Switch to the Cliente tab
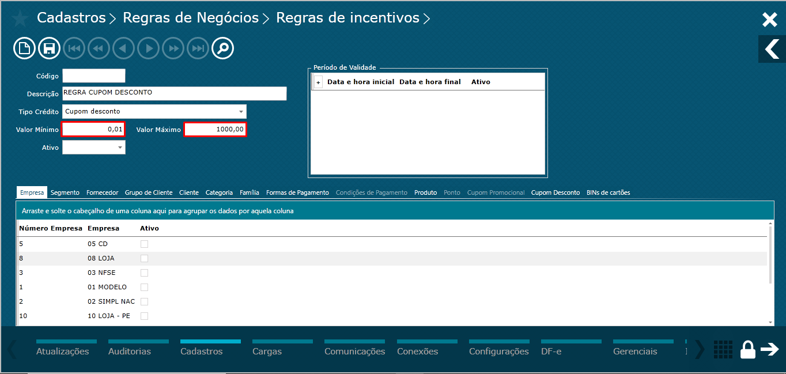 189,192
